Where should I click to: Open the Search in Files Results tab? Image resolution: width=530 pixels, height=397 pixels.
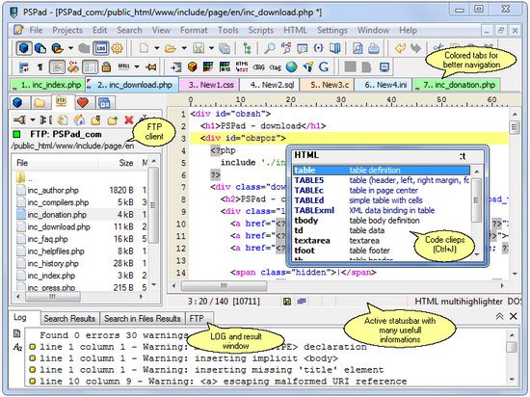(143, 319)
